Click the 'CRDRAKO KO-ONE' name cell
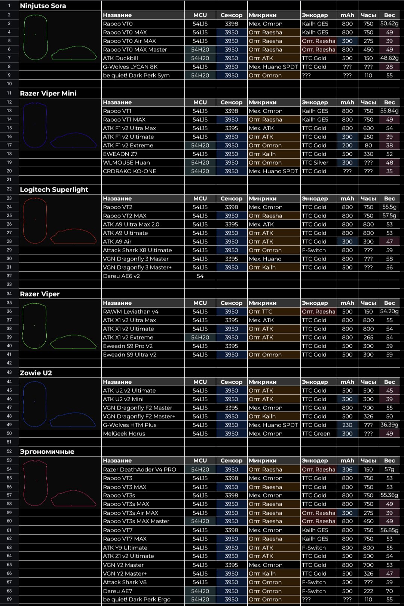The width and height of the screenshot is (404, 606). pyautogui.click(x=143, y=171)
